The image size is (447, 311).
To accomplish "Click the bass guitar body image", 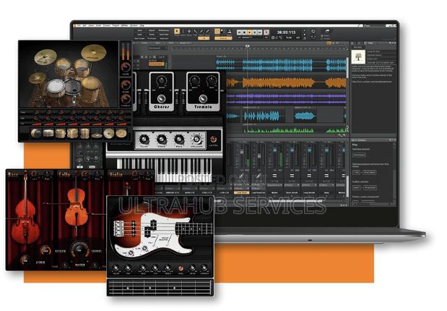I will (152, 235).
